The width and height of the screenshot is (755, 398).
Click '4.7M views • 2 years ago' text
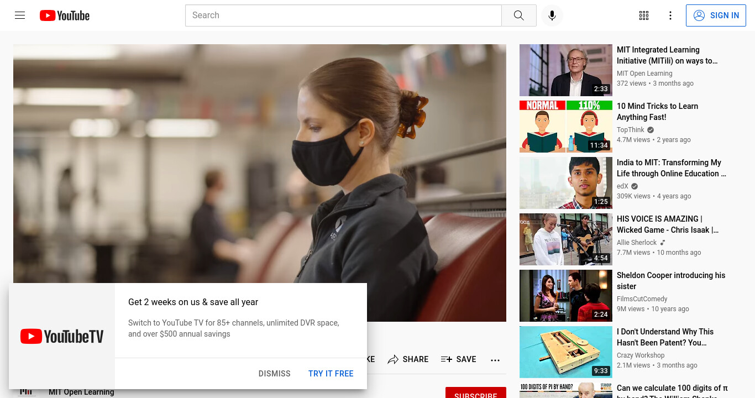click(654, 140)
